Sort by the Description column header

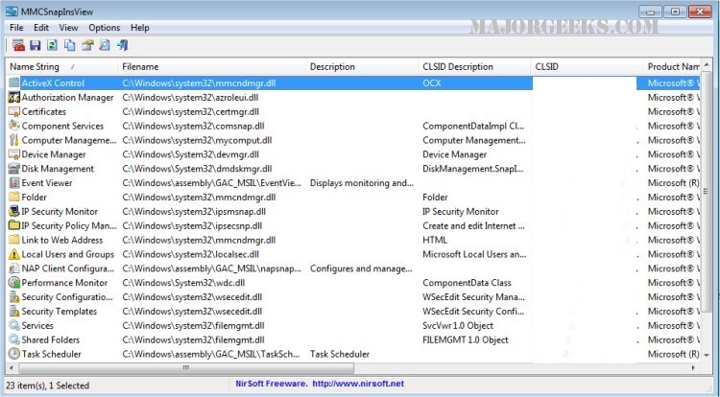coord(361,66)
